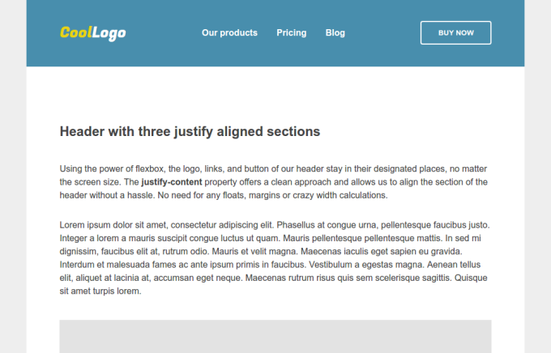Open the Blog nav link
The height and width of the screenshot is (353, 551).
(335, 33)
